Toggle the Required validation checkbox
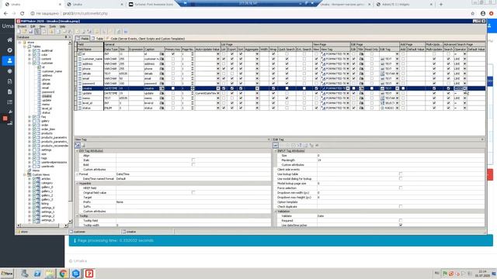Image resolution: width=497 pixels, height=279 pixels. click(x=401, y=220)
